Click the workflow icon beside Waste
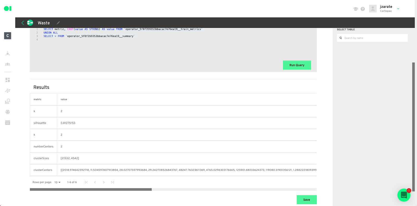 click(x=30, y=23)
